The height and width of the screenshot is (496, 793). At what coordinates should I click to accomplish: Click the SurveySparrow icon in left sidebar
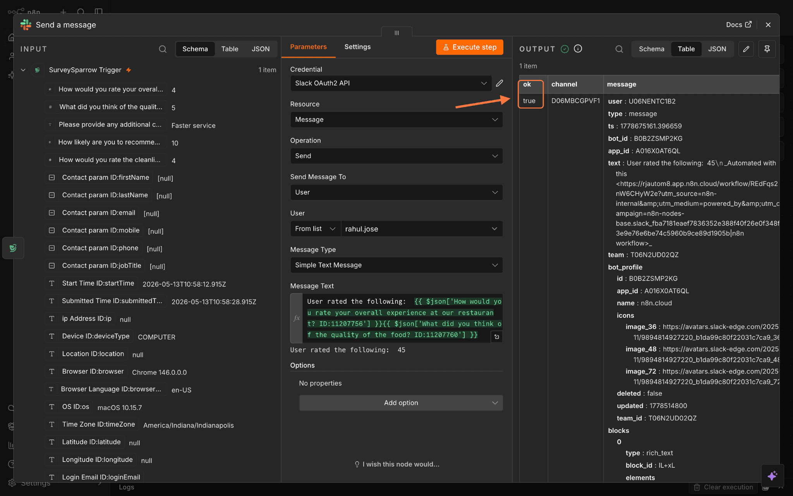pos(13,248)
